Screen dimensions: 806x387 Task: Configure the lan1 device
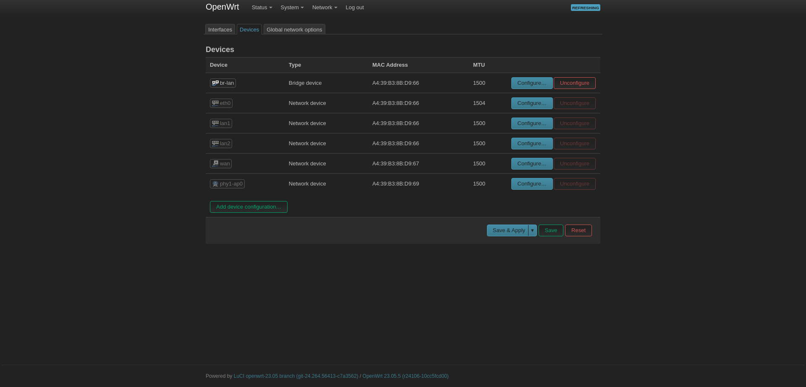tap(532, 123)
